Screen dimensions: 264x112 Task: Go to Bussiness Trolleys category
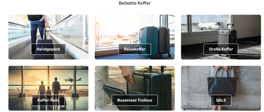135,100
